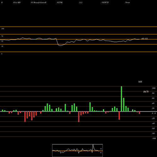Click the 'SI & MR' header label
Viewport: 157px width, 157px height.
click(17, 3)
